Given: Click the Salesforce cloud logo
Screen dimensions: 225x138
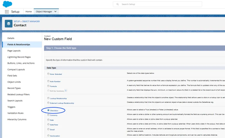Looking at the screenshot, I should click(x=7, y=4).
